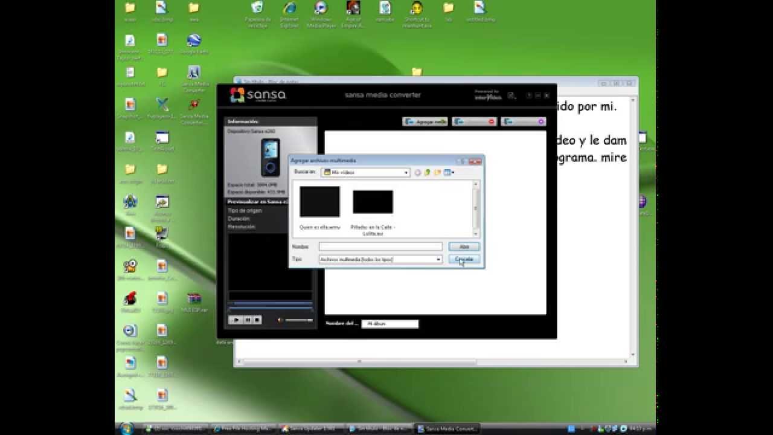Switch to Sansa Updater taskbar button
The image size is (773, 435).
[312, 428]
